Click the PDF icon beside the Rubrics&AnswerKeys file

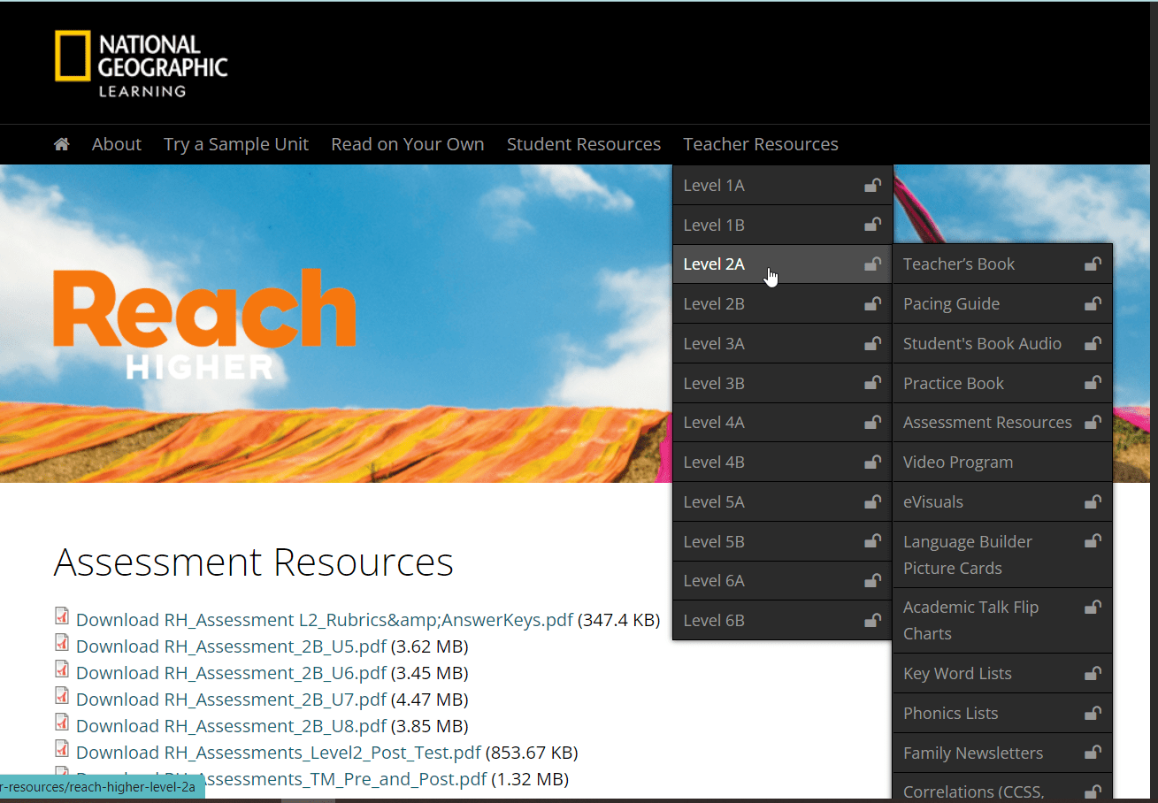(62, 616)
